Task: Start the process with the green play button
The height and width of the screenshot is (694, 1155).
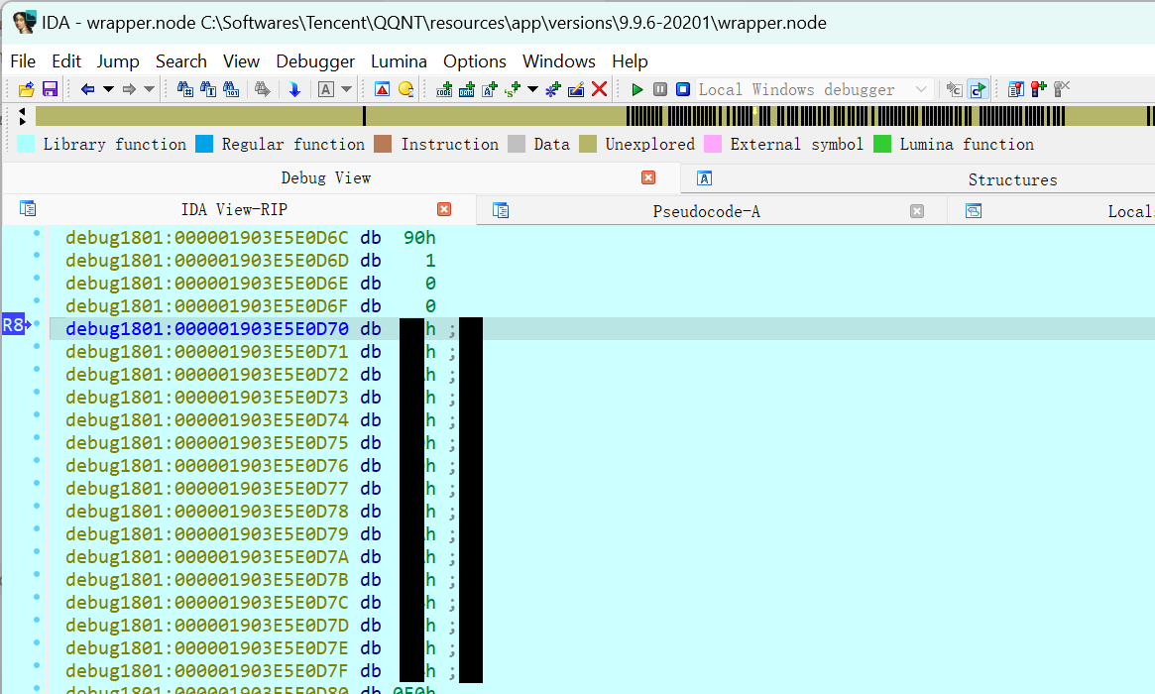Action: click(x=637, y=90)
